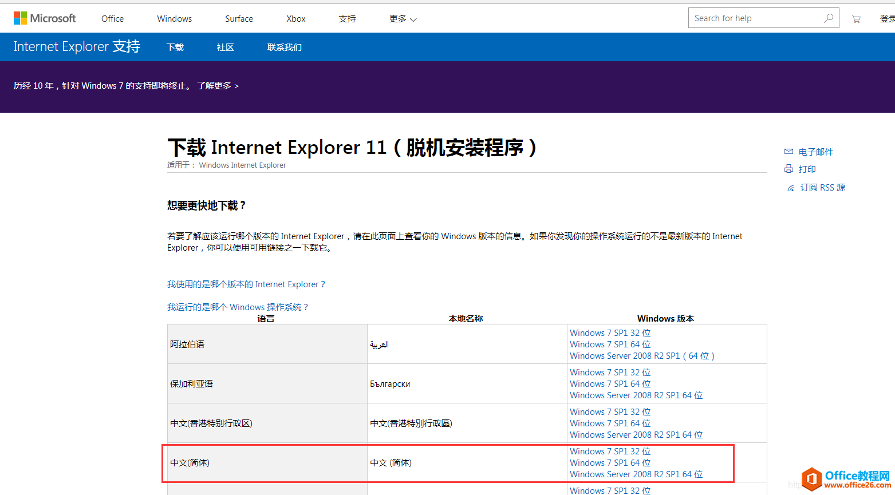Click the Microsoft logo
The image size is (895, 495).
click(45, 18)
